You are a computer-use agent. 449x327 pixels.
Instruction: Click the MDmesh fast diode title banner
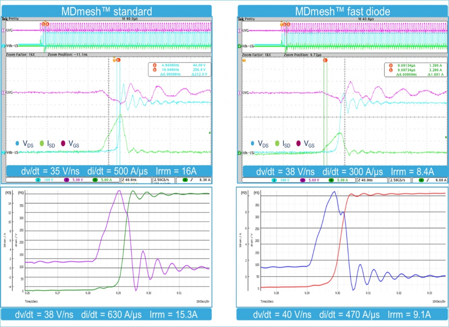(x=342, y=11)
